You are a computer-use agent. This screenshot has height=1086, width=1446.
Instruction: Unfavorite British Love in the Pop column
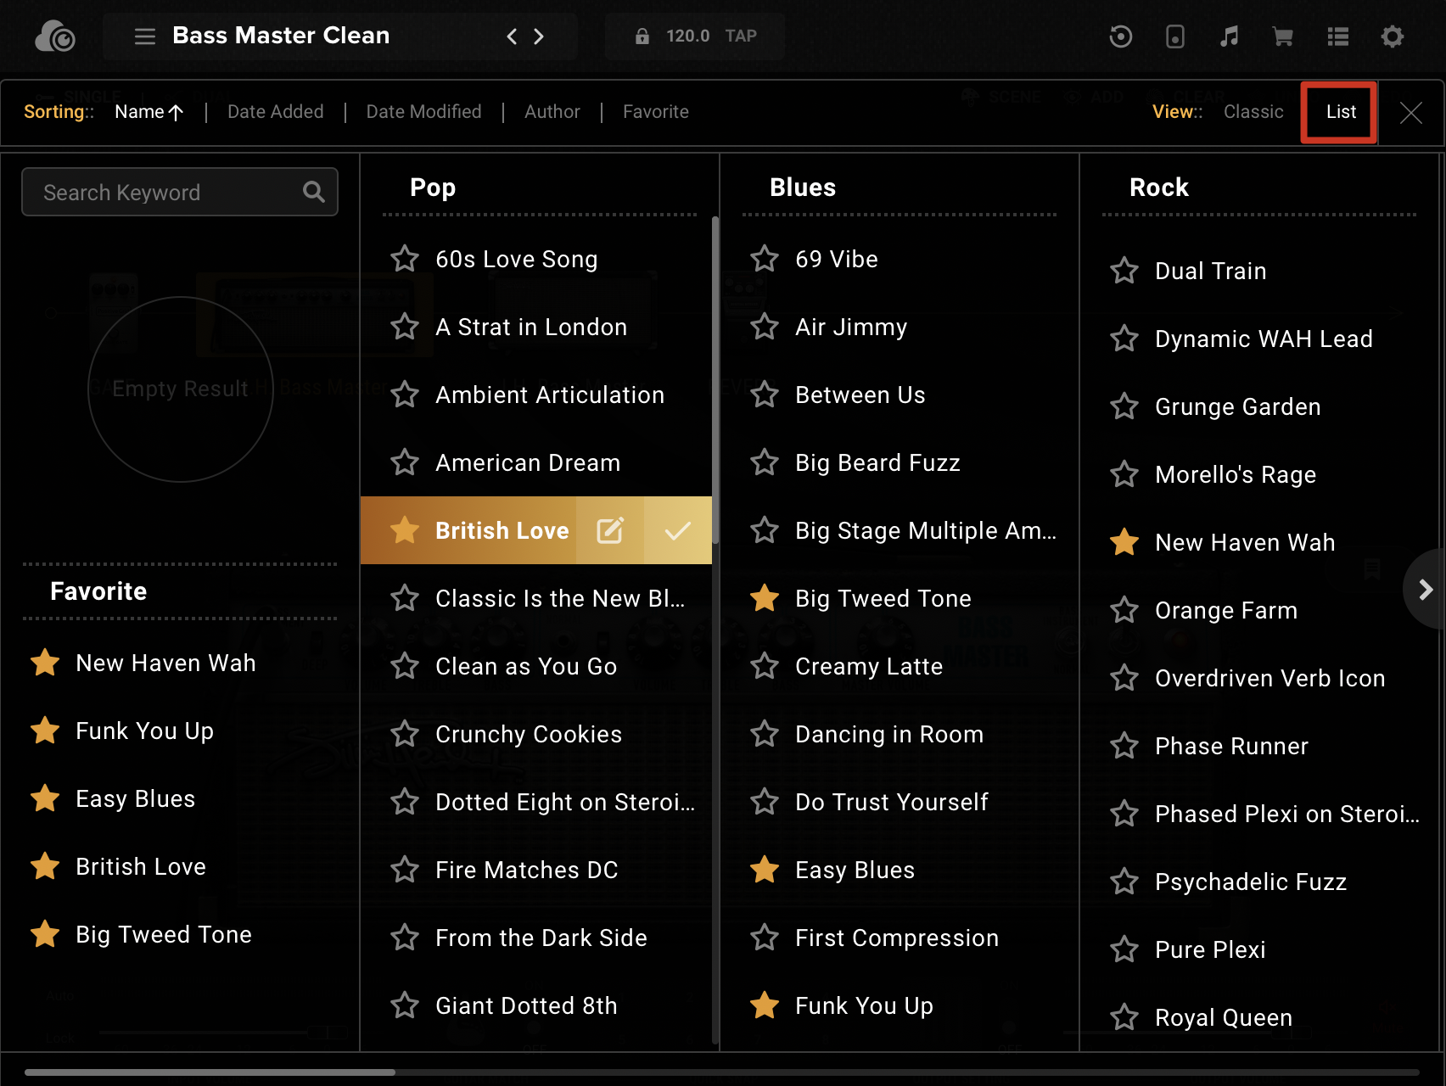(x=405, y=530)
